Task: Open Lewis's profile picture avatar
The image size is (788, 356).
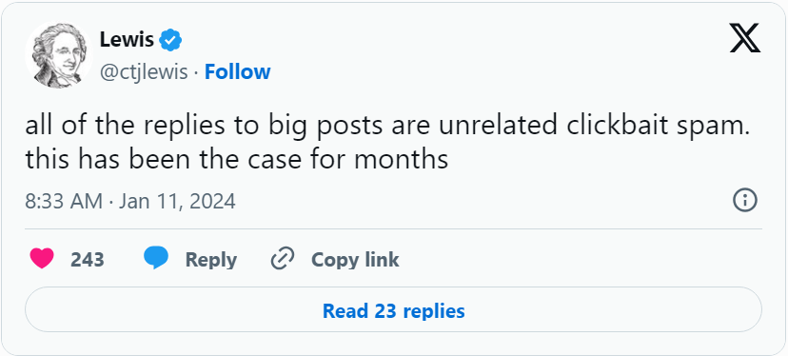Action: click(x=58, y=56)
